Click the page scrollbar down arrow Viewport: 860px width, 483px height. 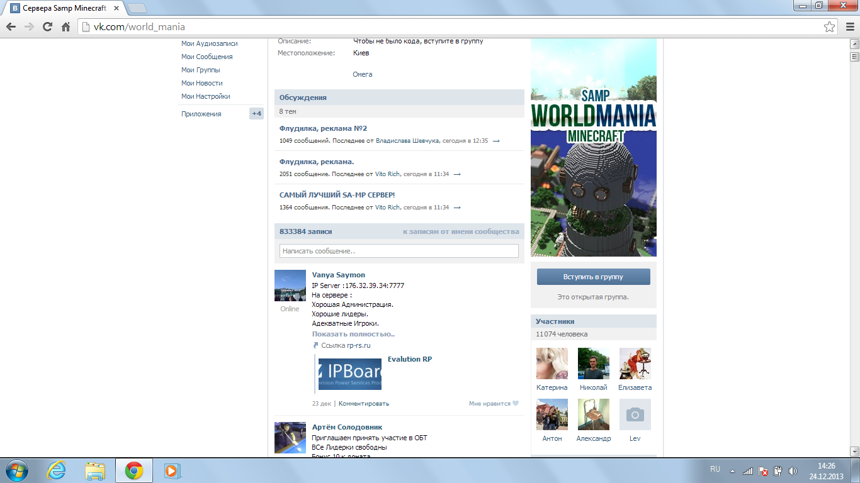click(854, 452)
